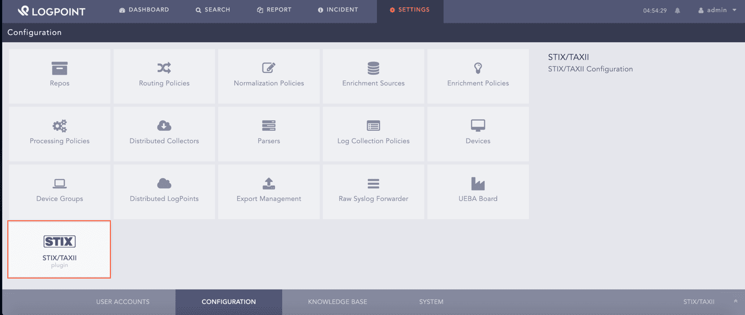Open Processing Policies gears tile
The width and height of the screenshot is (745, 315).
click(x=59, y=134)
